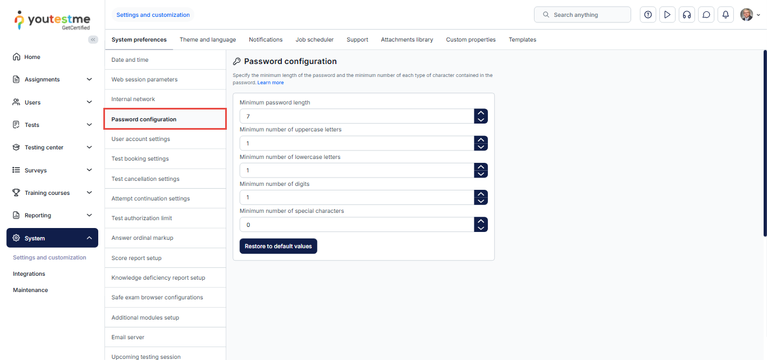The height and width of the screenshot is (360, 767).
Task: Go to Home in sidebar
Action: 32,57
